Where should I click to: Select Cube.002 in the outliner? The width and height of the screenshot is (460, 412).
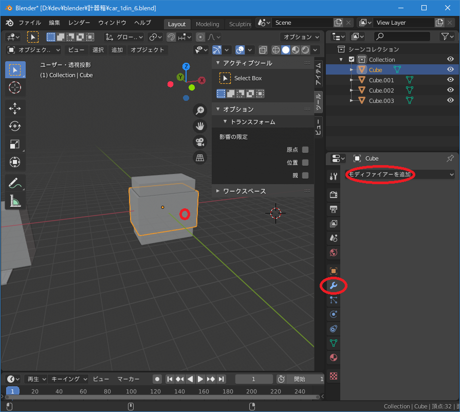[381, 91]
